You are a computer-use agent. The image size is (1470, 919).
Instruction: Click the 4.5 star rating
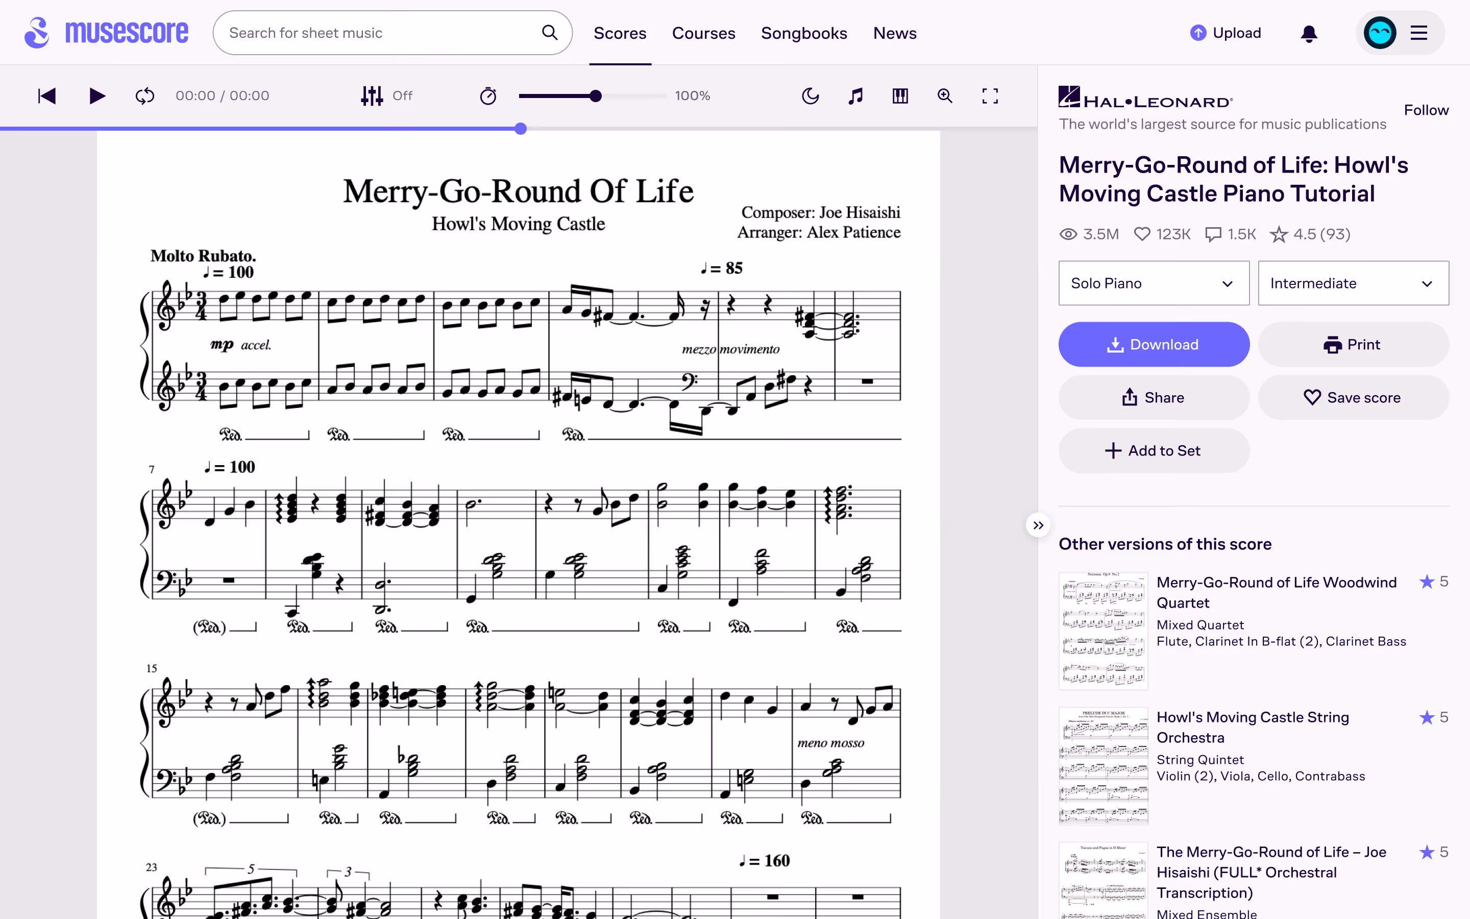pyautogui.click(x=1310, y=234)
